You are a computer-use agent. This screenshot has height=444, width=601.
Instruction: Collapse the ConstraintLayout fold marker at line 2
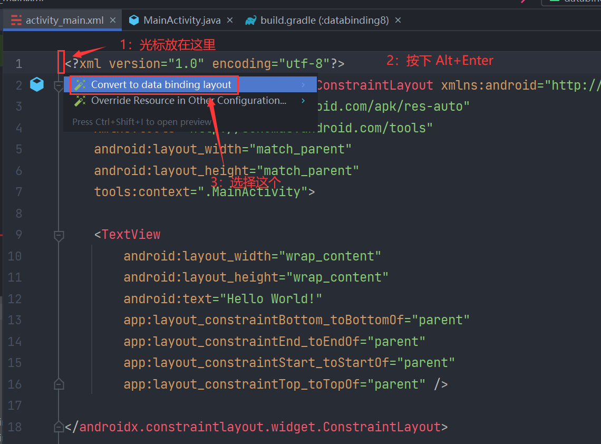coord(59,85)
